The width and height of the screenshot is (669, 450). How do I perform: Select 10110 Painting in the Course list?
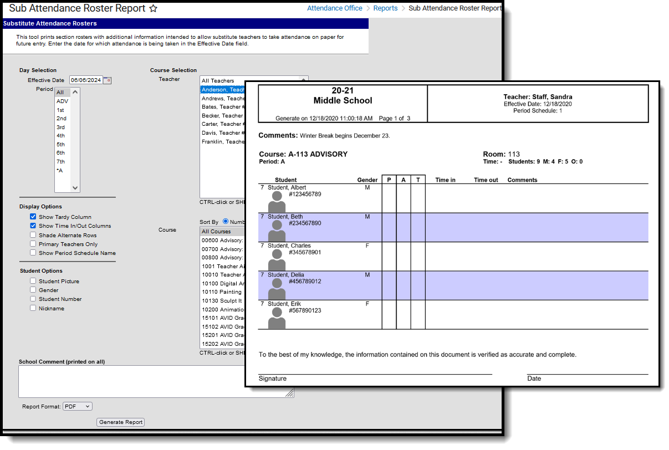pos(223,292)
